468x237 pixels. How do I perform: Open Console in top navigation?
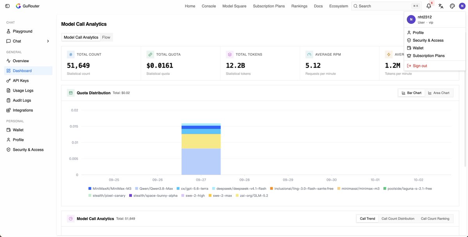coord(209,6)
